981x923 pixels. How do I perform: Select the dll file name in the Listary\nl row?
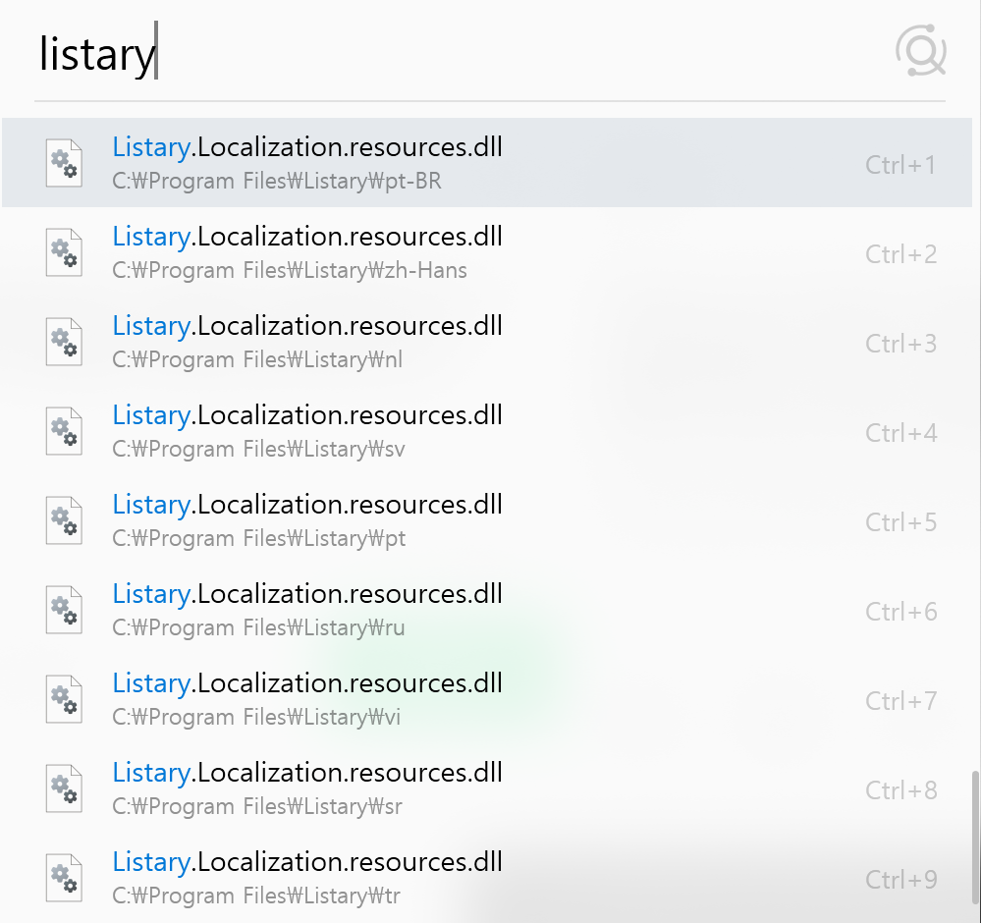(x=307, y=327)
